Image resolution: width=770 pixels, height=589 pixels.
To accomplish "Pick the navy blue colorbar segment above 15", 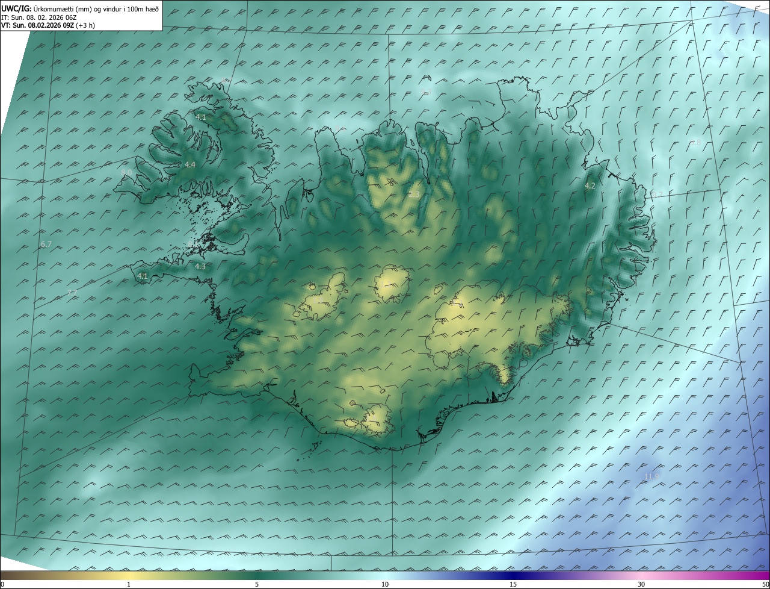I will tap(513, 576).
